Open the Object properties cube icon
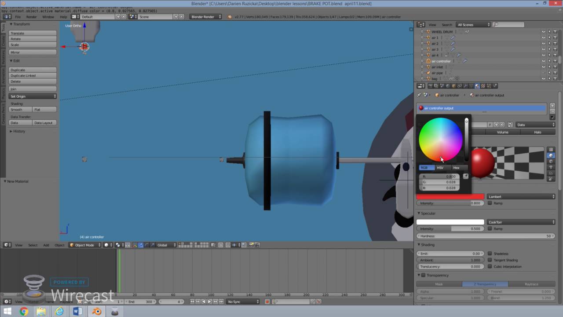The width and height of the screenshot is (563, 317). tap(453, 86)
